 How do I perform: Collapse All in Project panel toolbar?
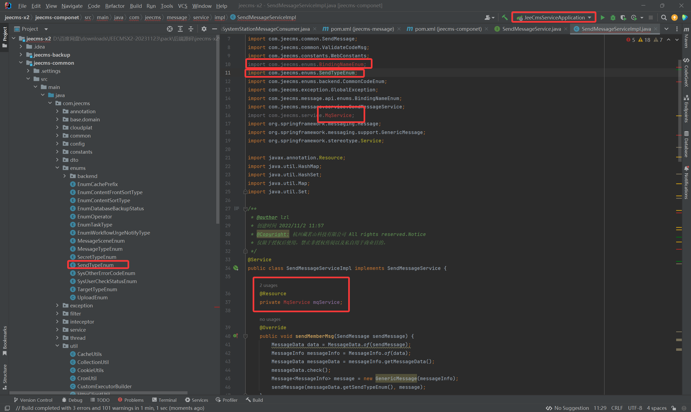(191, 29)
